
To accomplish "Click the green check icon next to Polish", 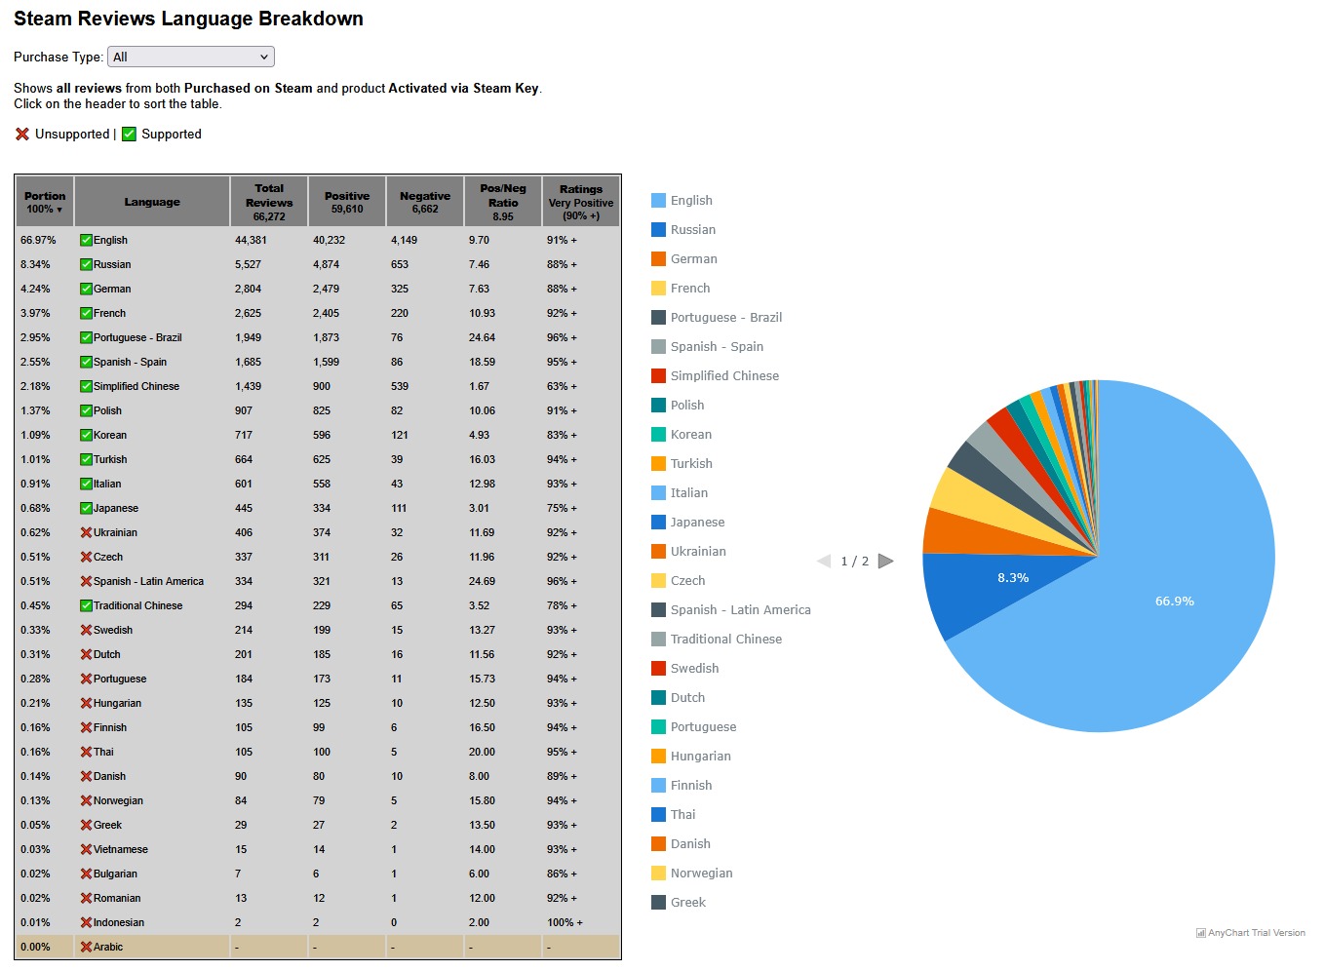I will click(x=86, y=410).
